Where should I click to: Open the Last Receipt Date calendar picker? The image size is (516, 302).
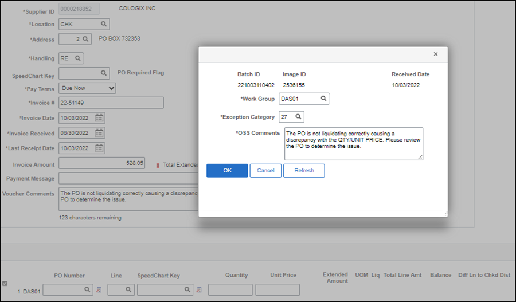pyautogui.click(x=99, y=148)
